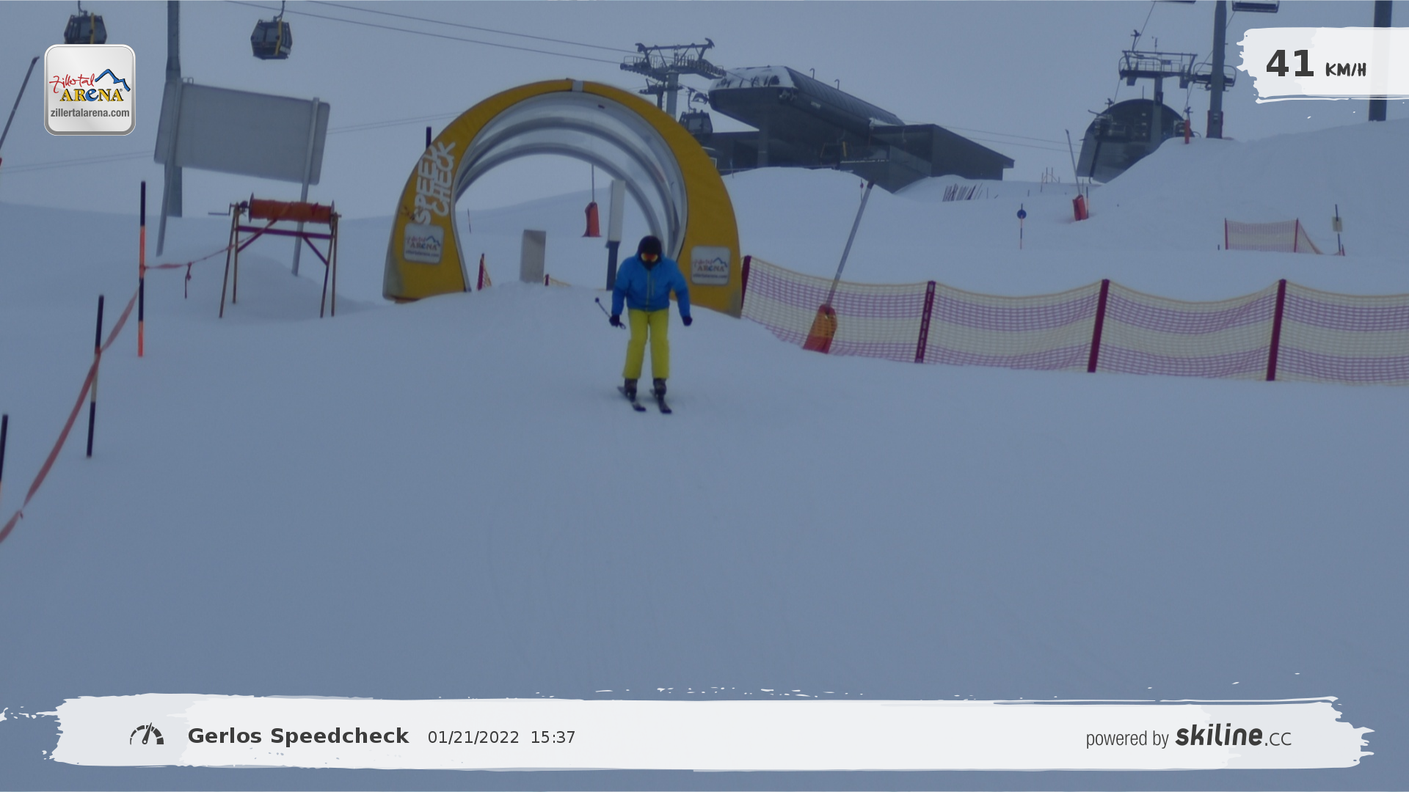The width and height of the screenshot is (1409, 792).
Task: Click the right Arena logo on the arch
Action: [x=710, y=265]
